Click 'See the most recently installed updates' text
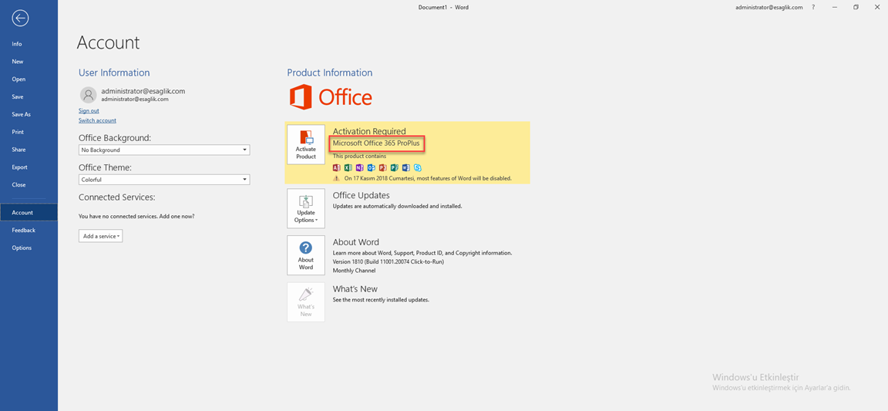Viewport: 888px width, 411px height. [x=381, y=299]
